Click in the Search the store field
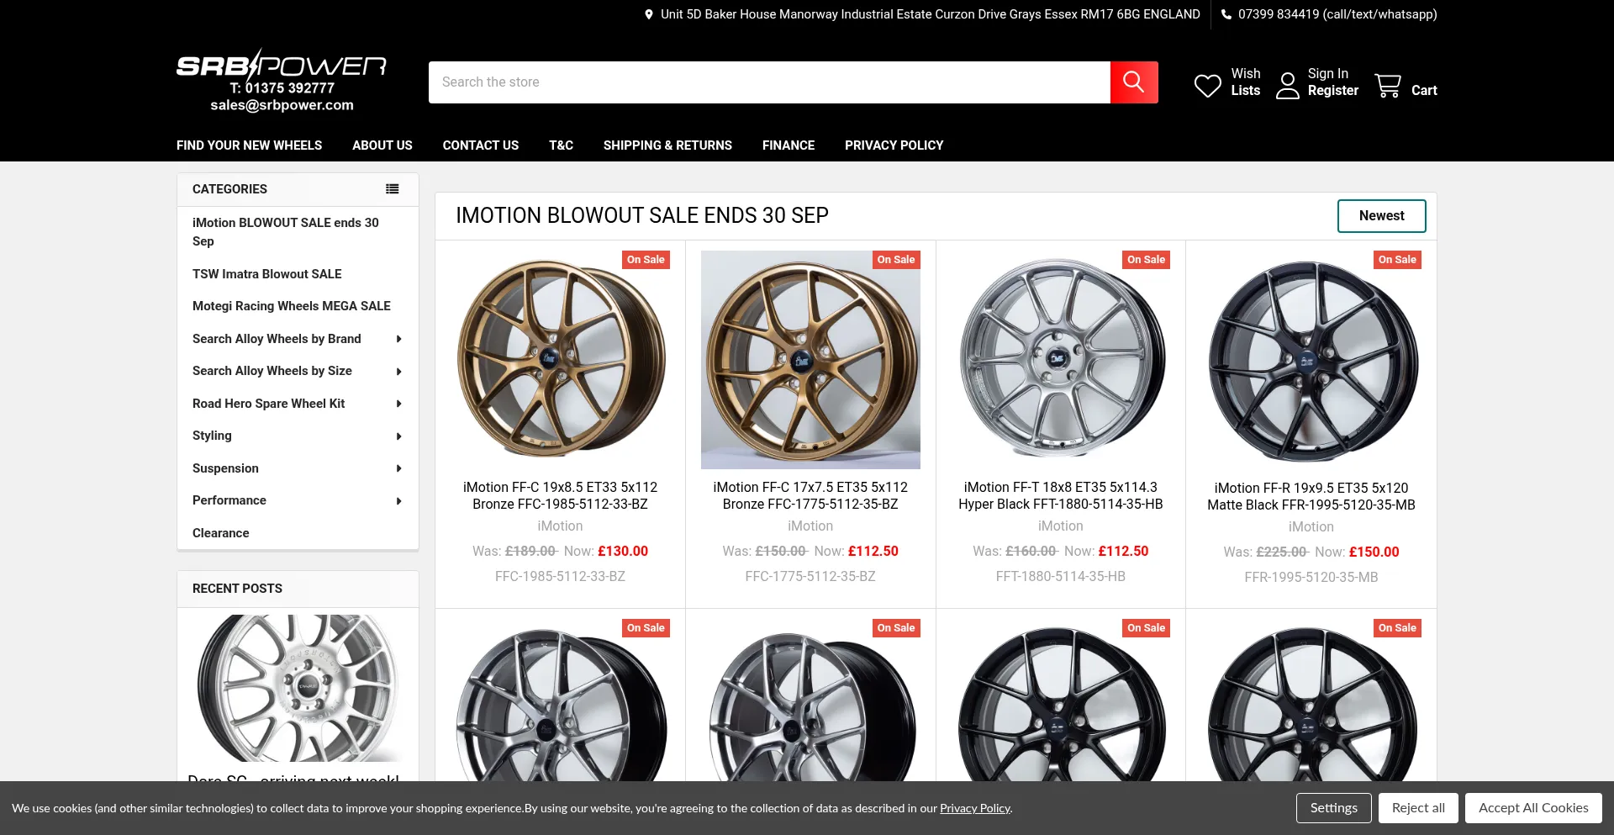The image size is (1614, 835). tap(768, 82)
